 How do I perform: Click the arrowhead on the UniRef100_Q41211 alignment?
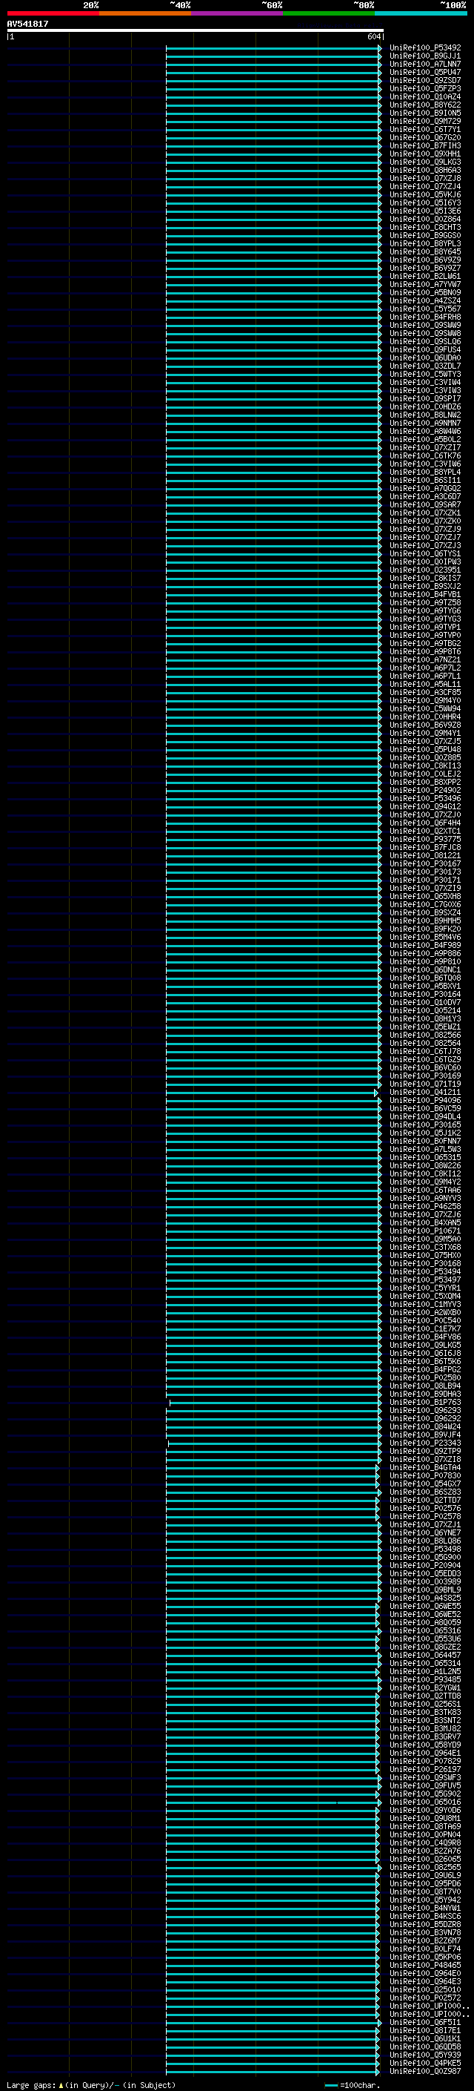pyautogui.click(x=376, y=1093)
